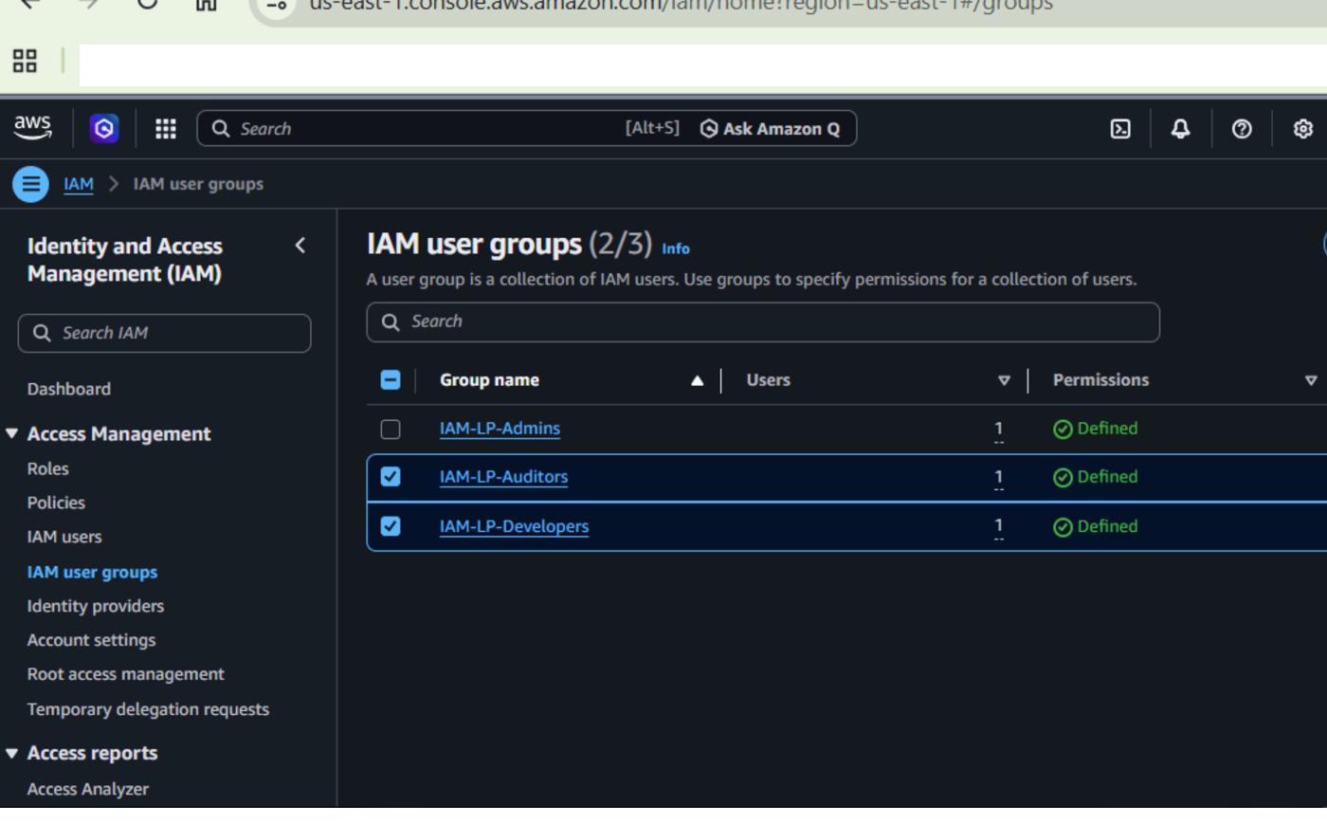Click Defined status in IAM-LP-Developers row
This screenshot has width=1327, height=823.
click(x=1096, y=526)
